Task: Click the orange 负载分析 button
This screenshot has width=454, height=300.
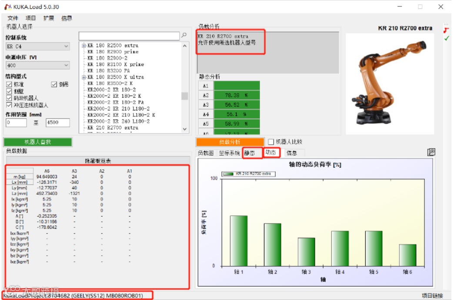Action: [230, 142]
